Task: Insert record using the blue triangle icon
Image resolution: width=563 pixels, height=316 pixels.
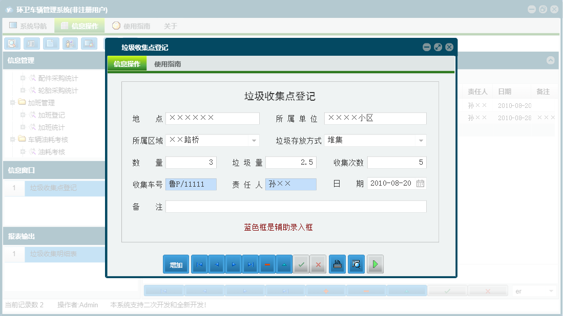Action: pyautogui.click(x=284, y=264)
